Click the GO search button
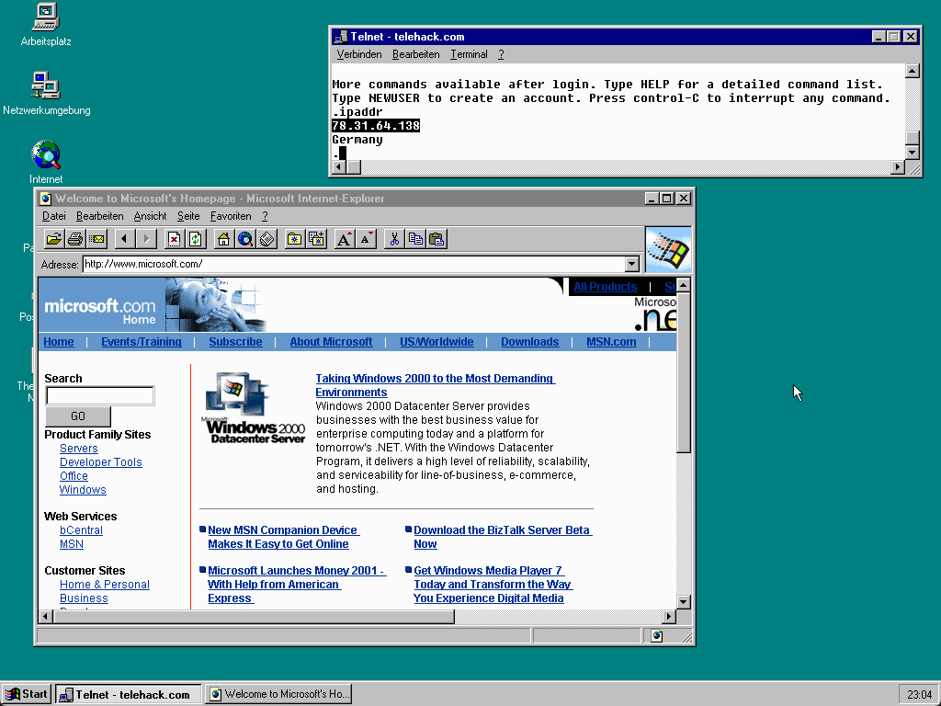Viewport: 941px width, 706px height. [x=78, y=416]
